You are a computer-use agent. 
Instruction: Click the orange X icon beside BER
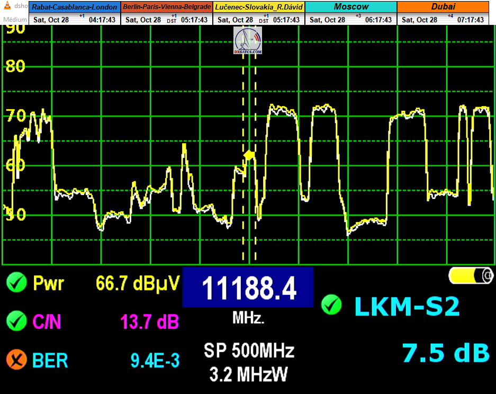(x=17, y=360)
